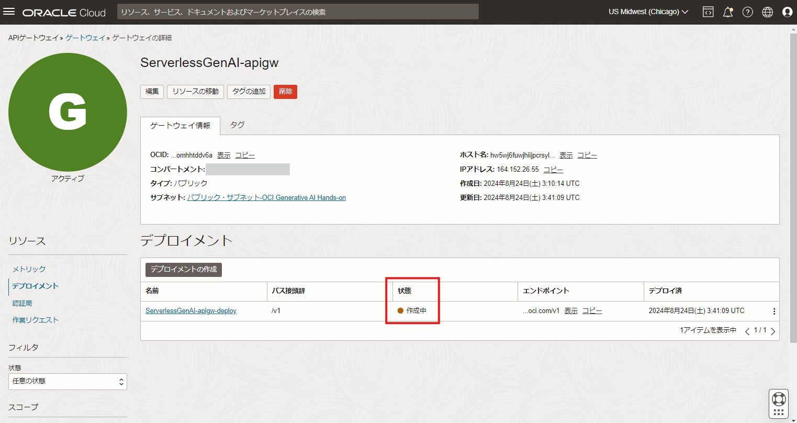Click the IP address 164.152.26.55 text
The image size is (797, 423).
[x=518, y=170]
